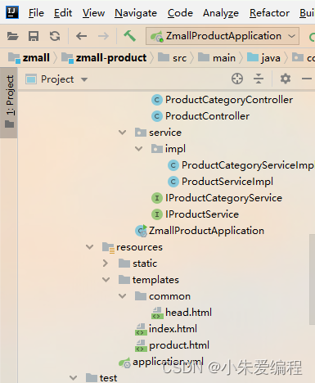Click the ZmallProductApplication runnable class icon in tree
The image size is (315, 383).
pos(142,231)
